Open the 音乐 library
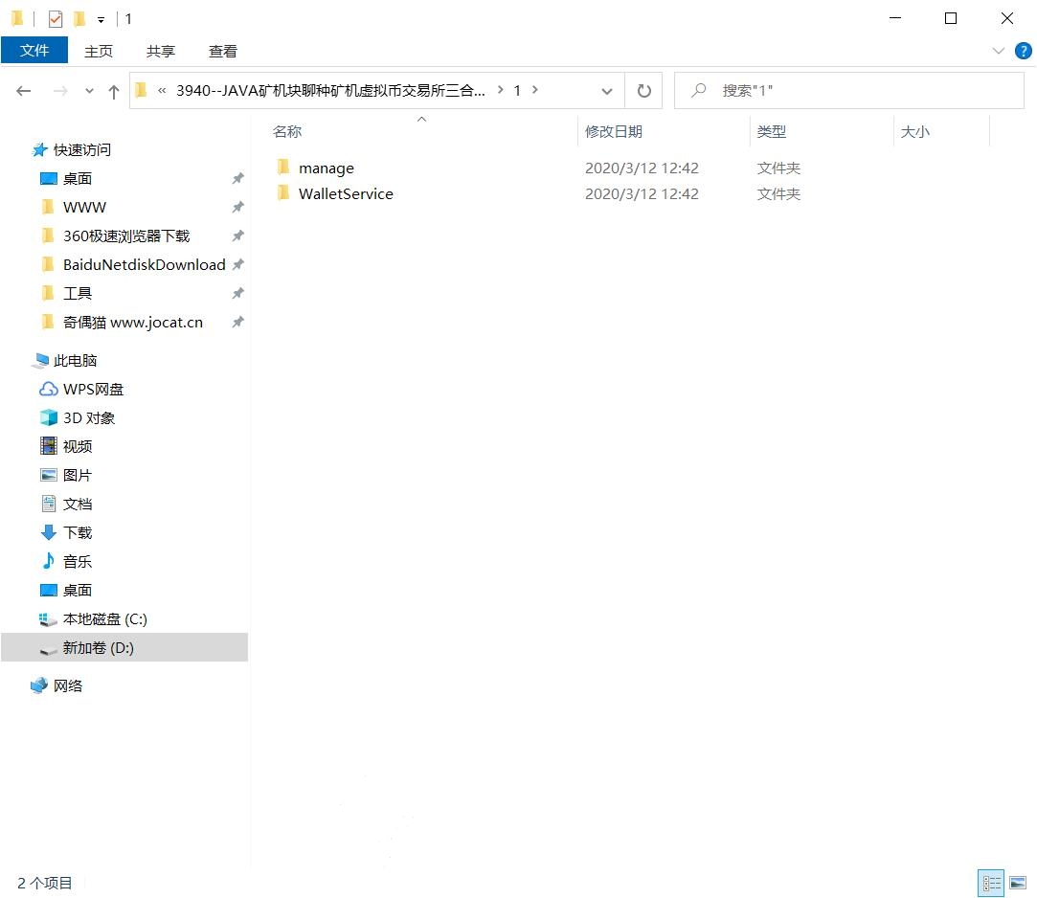The image size is (1037, 898). tap(78, 561)
